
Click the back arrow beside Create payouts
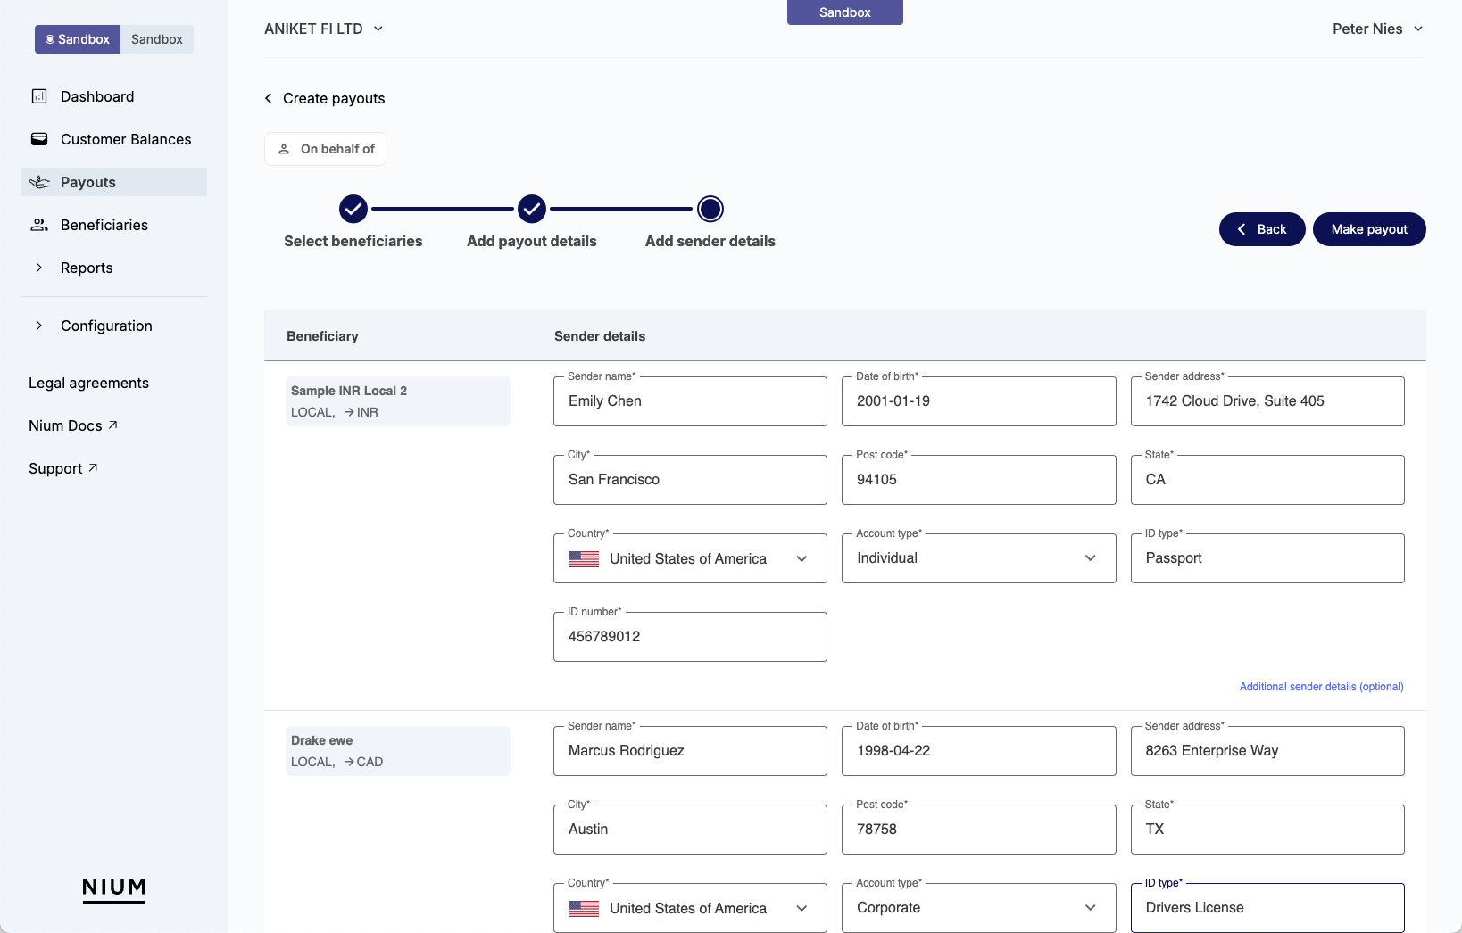pos(269,98)
